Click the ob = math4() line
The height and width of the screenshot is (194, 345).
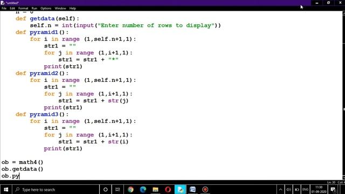pyautogui.click(x=22, y=162)
